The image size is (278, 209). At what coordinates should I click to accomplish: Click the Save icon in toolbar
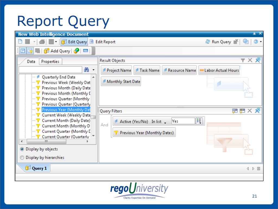tap(27, 42)
